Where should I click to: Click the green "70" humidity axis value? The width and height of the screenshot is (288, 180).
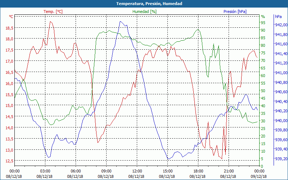pos(263,60)
